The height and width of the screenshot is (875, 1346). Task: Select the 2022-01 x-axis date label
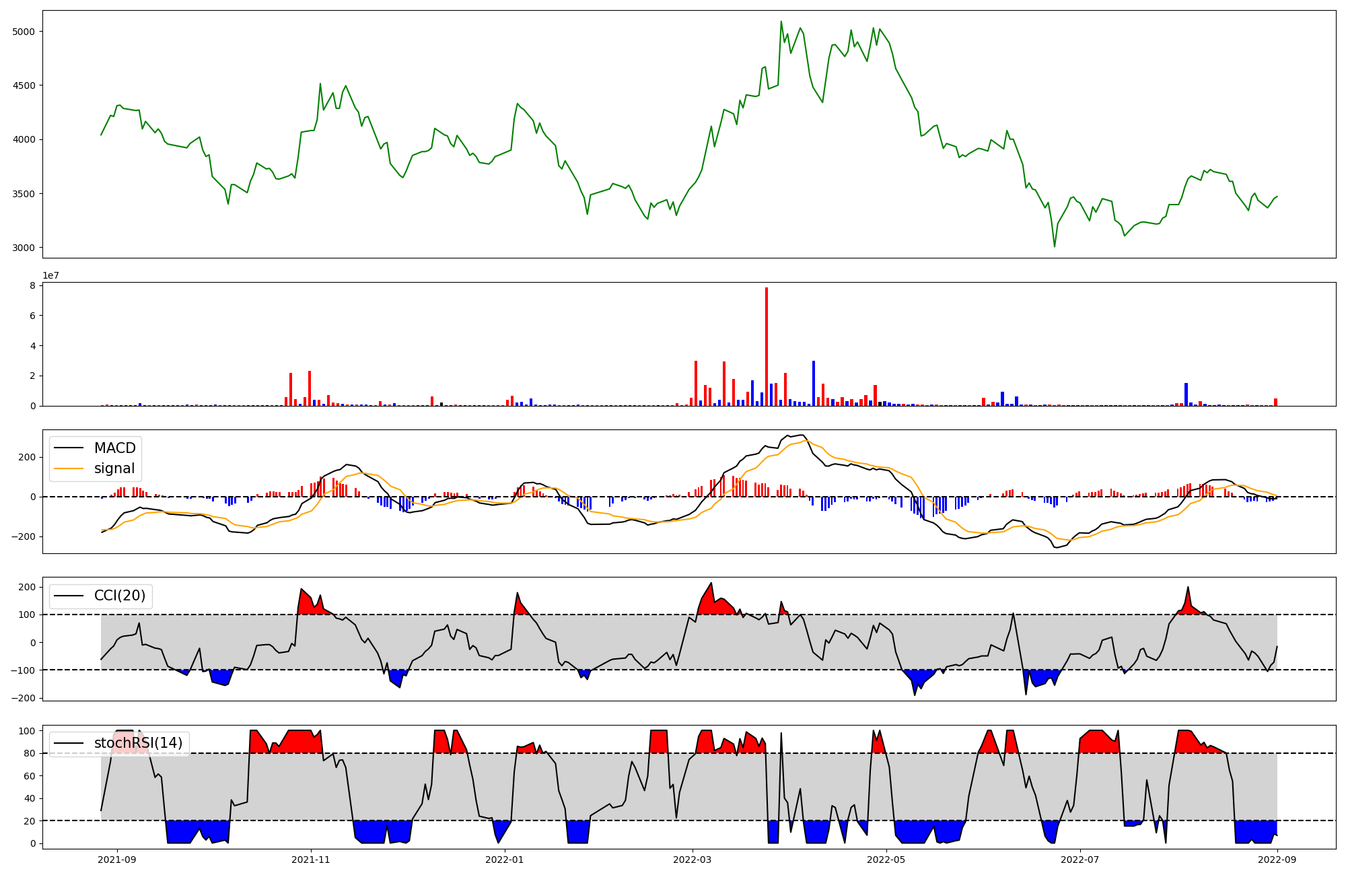pos(504,860)
